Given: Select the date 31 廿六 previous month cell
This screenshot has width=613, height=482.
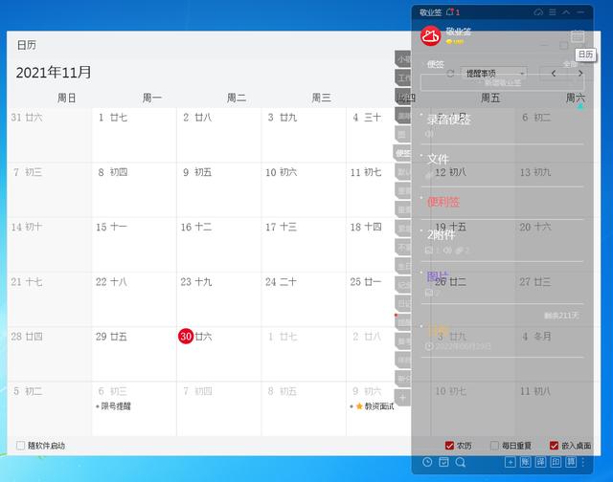Looking at the screenshot, I should (x=27, y=118).
